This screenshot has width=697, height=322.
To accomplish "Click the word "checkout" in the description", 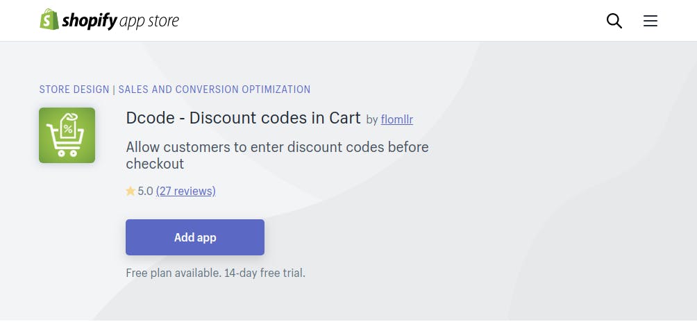I will pos(155,164).
